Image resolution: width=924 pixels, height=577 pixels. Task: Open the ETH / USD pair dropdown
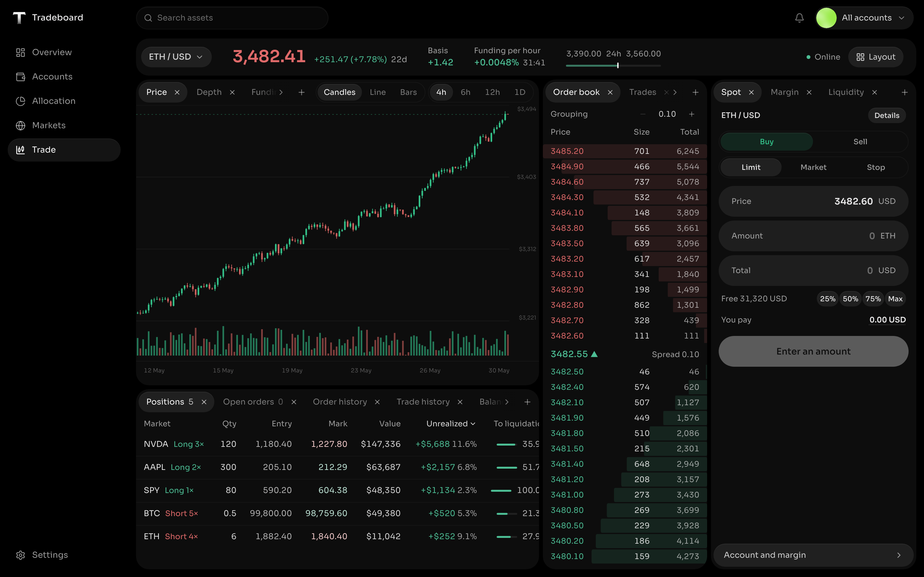pyautogui.click(x=176, y=57)
